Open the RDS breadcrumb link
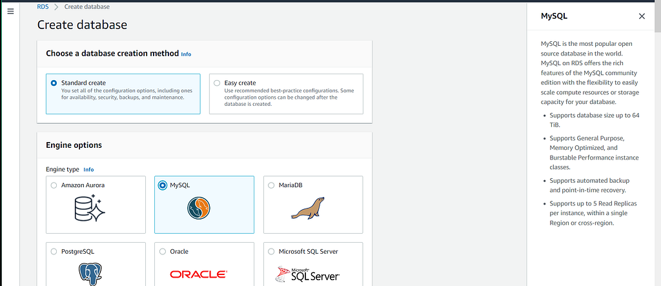Screen dimensions: 661x286 point(43,6)
